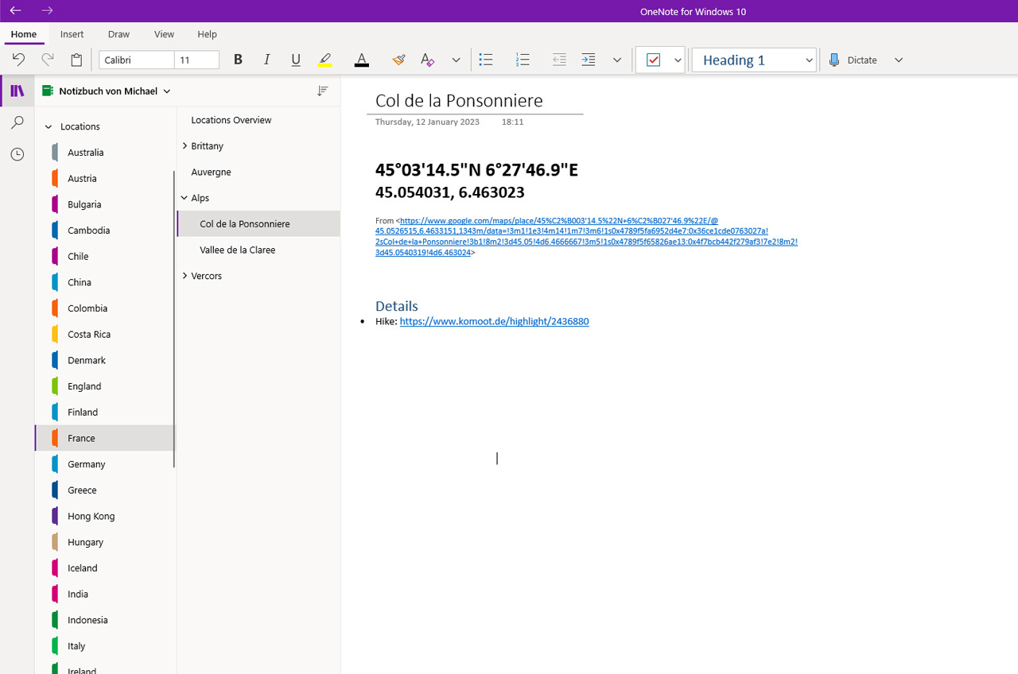Open Dictate options dropdown arrow
The image size is (1018, 674).
(899, 60)
